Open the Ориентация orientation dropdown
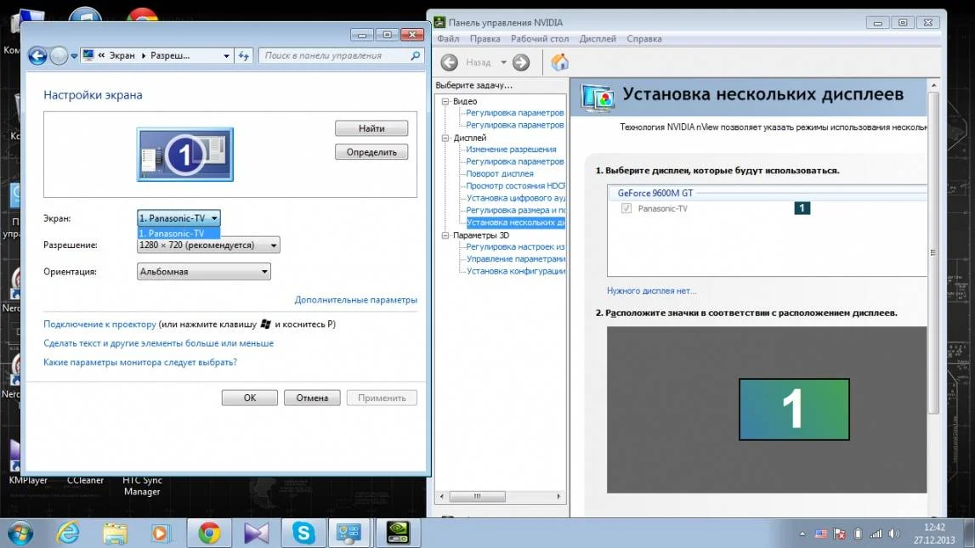Screen dimensions: 975x548 [203, 272]
